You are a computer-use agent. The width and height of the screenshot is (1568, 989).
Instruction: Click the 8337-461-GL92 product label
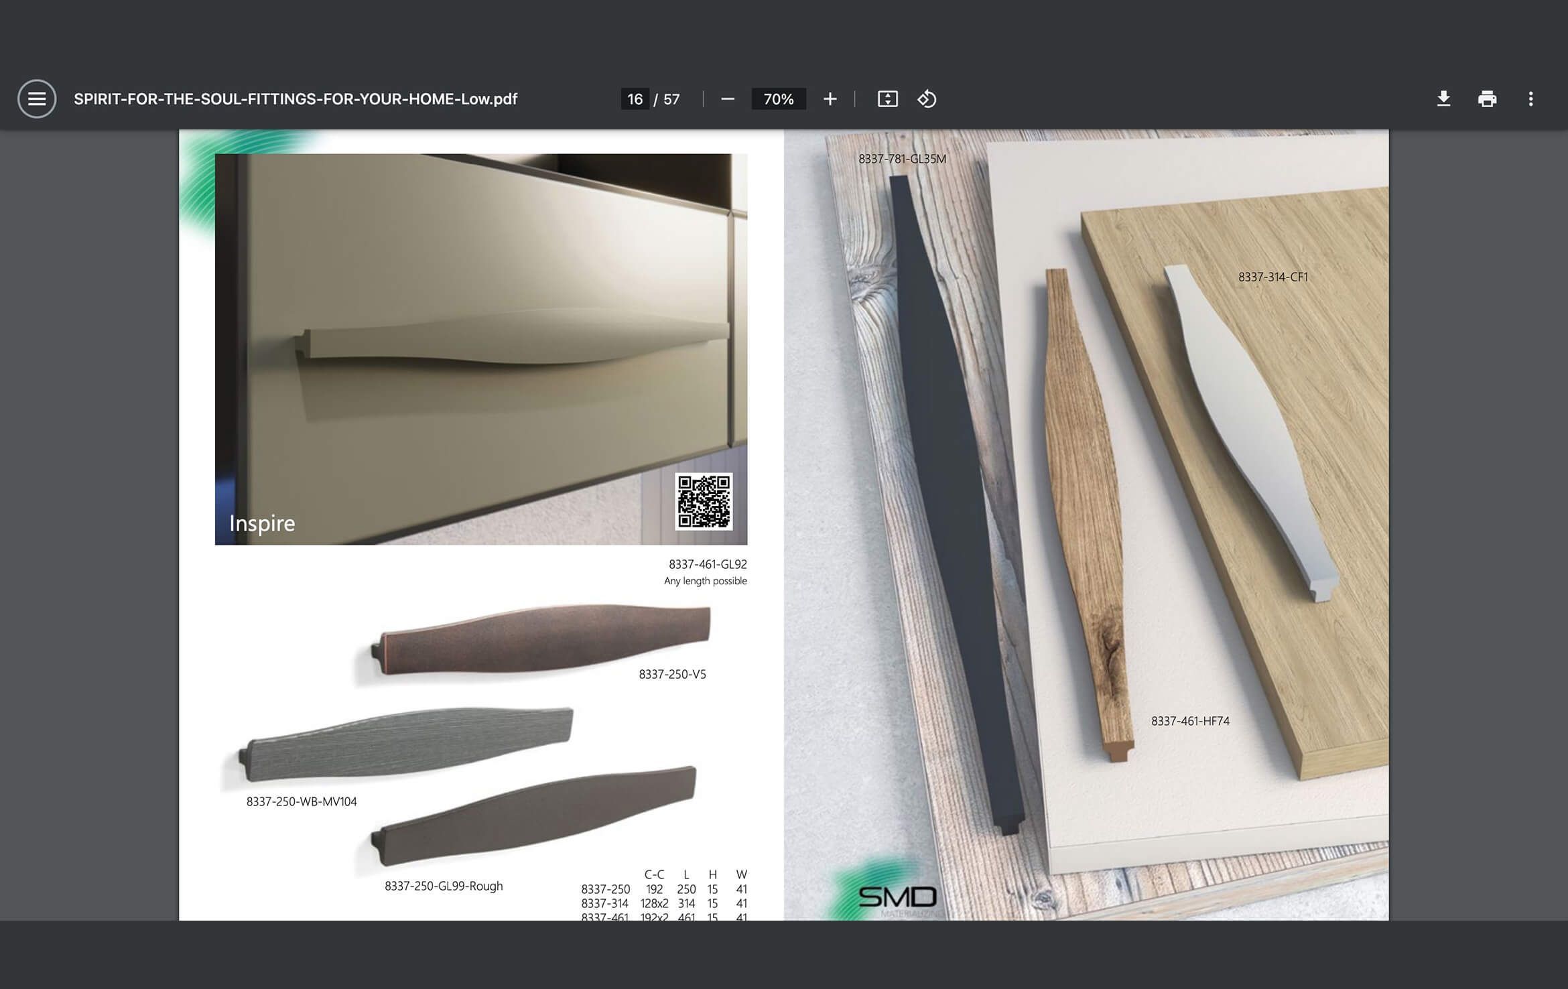tap(708, 564)
